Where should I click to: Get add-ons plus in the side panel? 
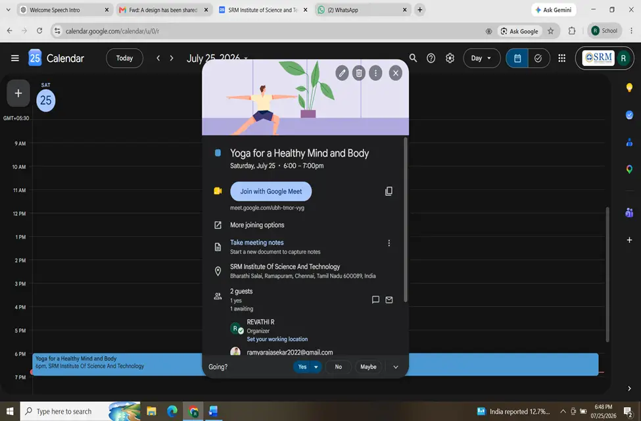629,239
